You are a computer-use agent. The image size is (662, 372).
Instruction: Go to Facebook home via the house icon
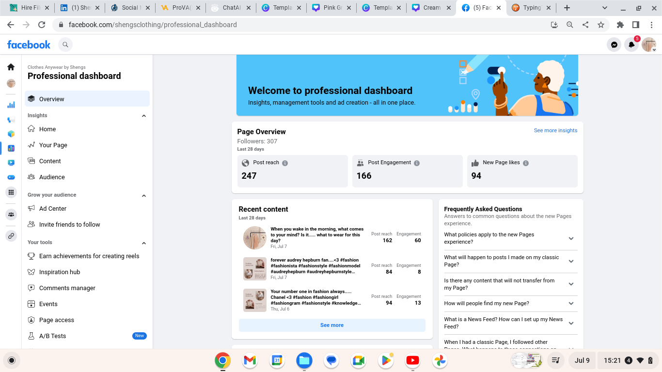[11, 67]
